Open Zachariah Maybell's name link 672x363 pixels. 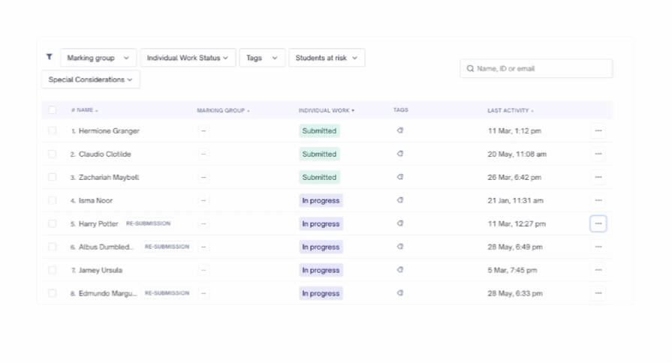109,177
